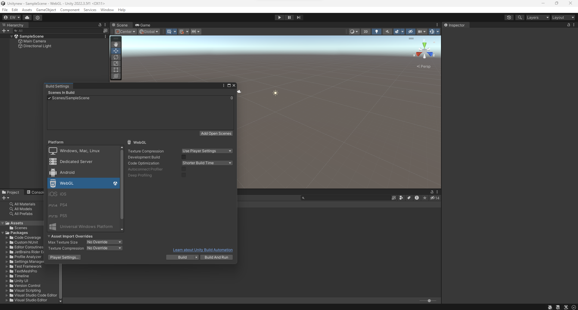This screenshot has height=310, width=578.
Task: Select WebGL platform
Action: (84, 183)
